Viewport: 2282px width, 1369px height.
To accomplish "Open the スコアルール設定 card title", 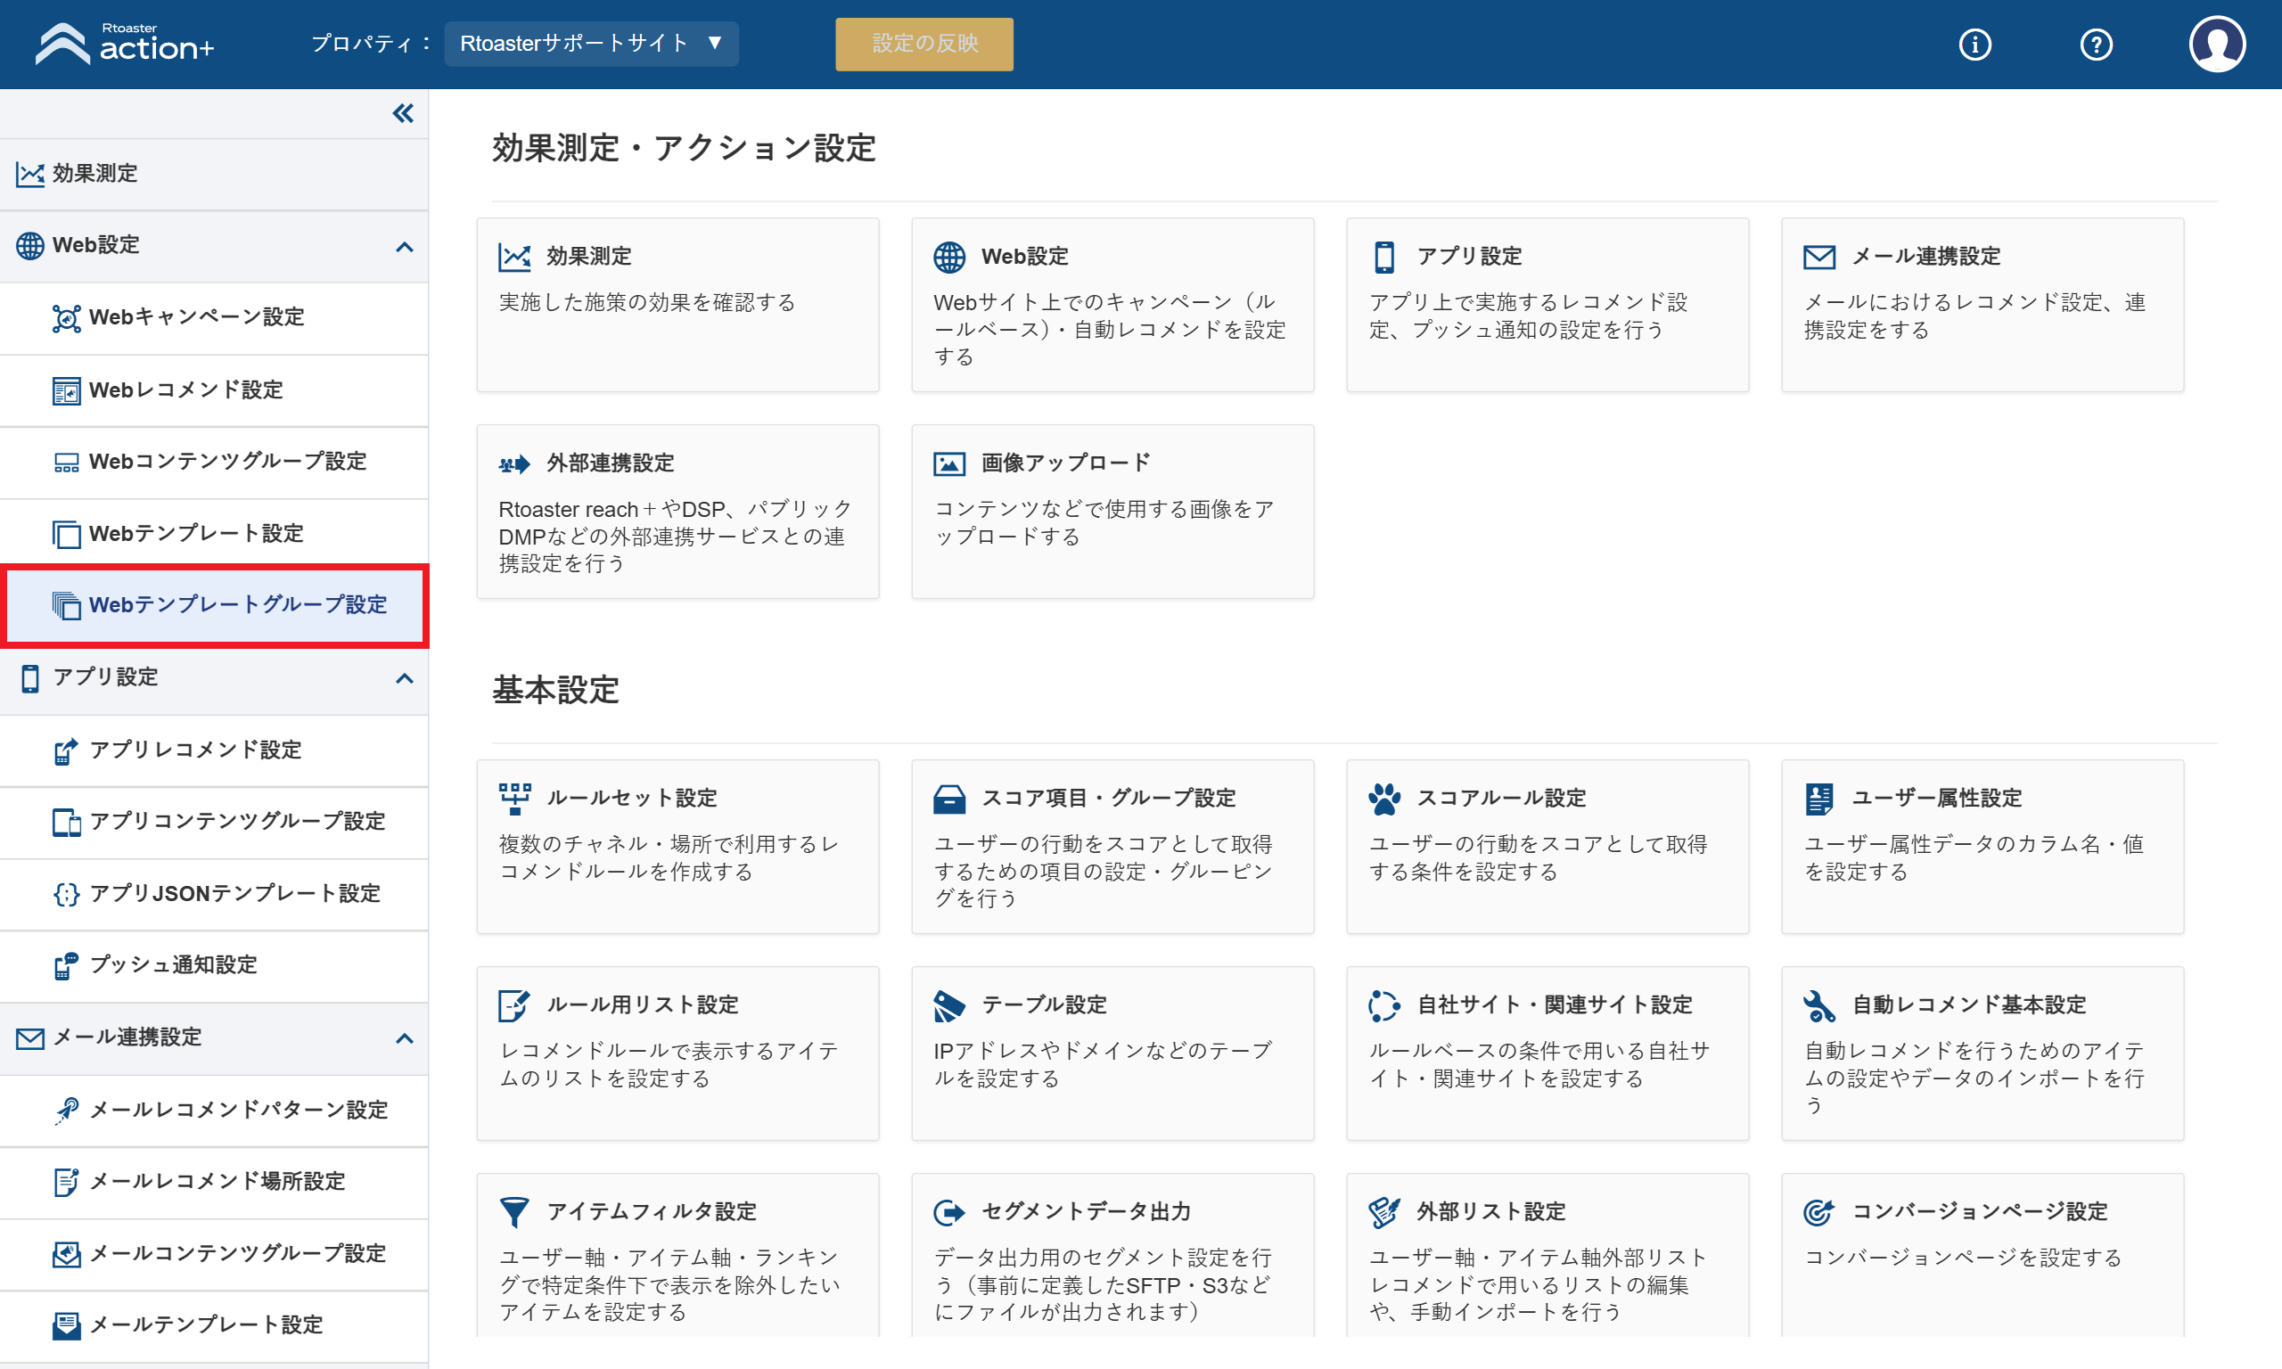I will coord(1502,798).
